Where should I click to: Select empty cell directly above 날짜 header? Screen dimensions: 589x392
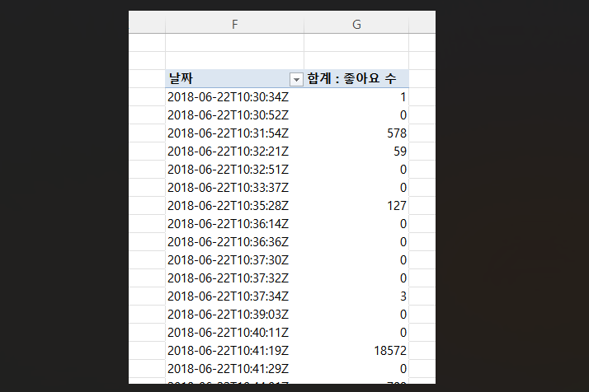235,61
